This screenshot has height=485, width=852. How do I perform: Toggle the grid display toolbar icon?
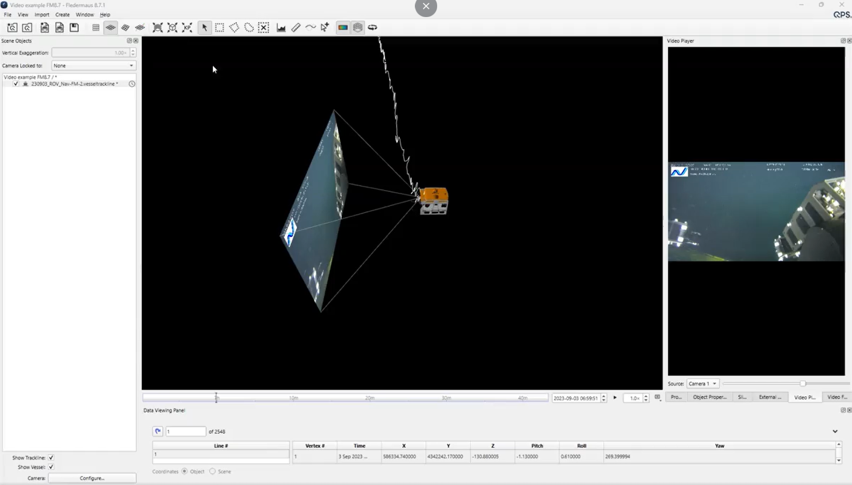[96, 27]
